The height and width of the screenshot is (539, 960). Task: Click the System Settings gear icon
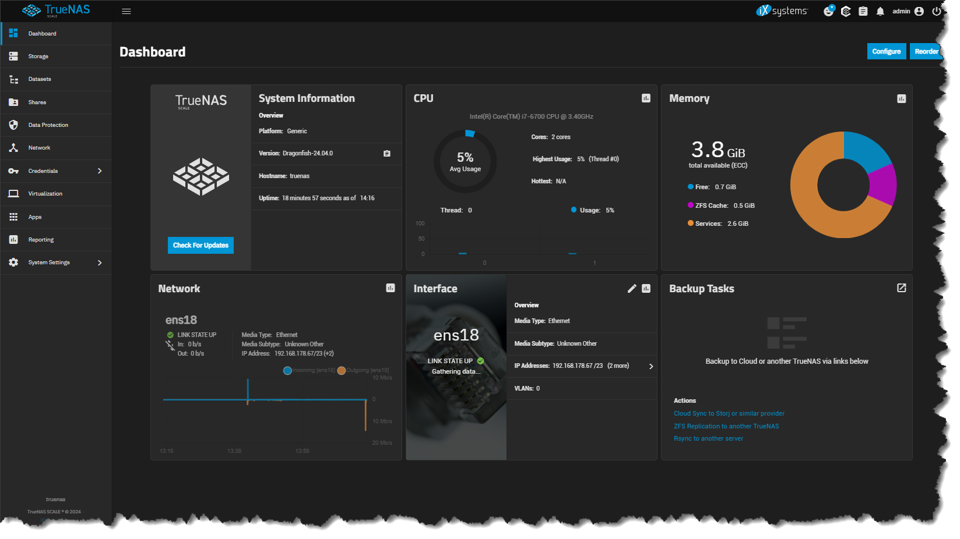pos(13,263)
